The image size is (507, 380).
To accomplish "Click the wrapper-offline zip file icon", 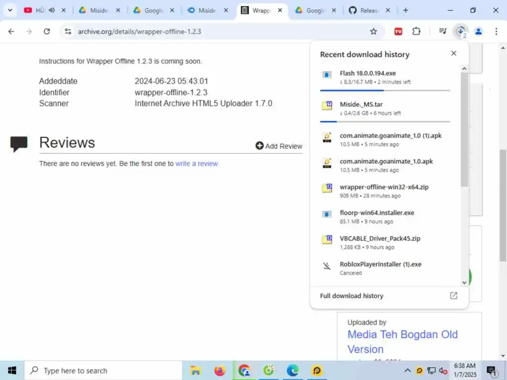I will pos(327,188).
